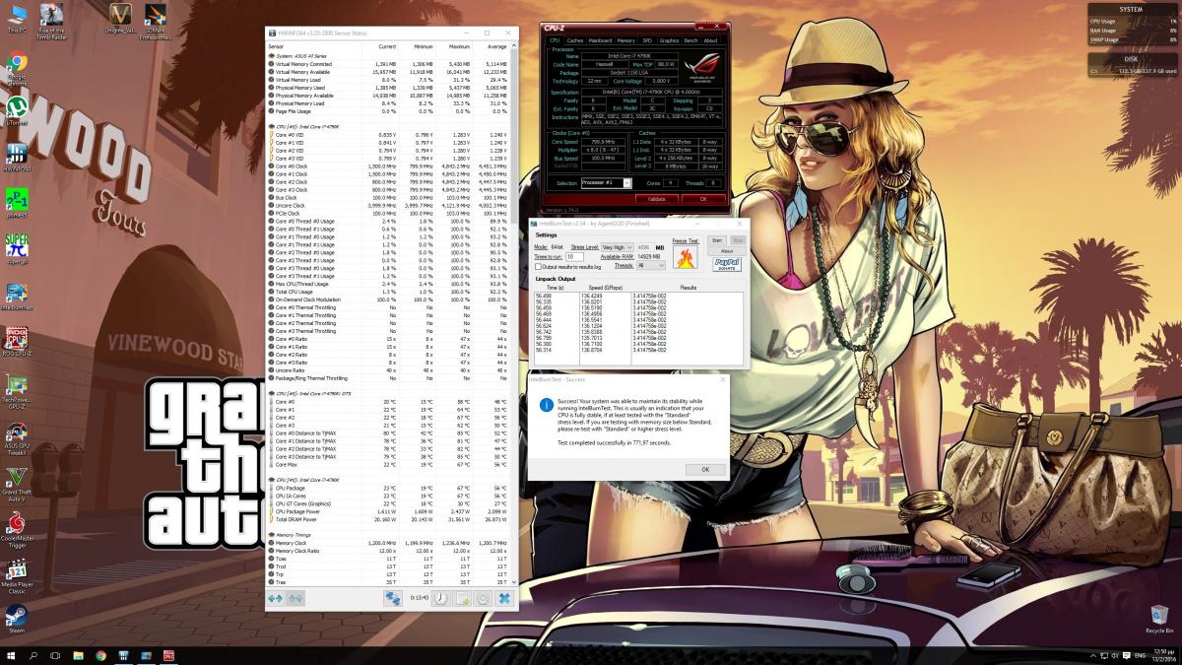1182x665 pixels.
Task: Click the About button in IntelBurnTest
Action: tap(727, 251)
